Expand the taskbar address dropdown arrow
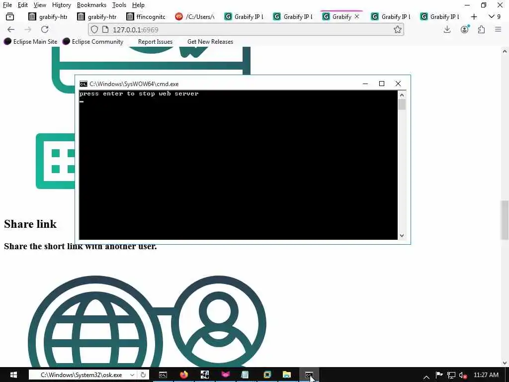Image resolution: width=509 pixels, height=382 pixels. tap(132, 375)
